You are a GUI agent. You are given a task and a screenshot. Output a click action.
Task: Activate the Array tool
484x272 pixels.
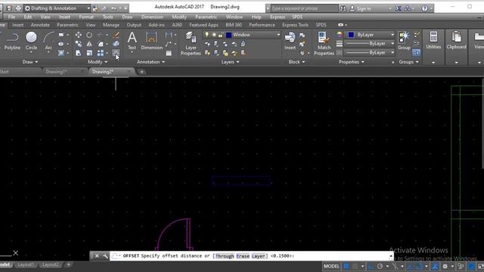coord(101,54)
